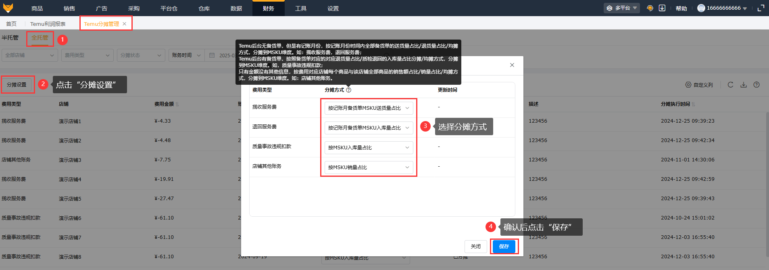Click the 帮助 link in header
Viewport: 769px width, 270px height.
681,8
